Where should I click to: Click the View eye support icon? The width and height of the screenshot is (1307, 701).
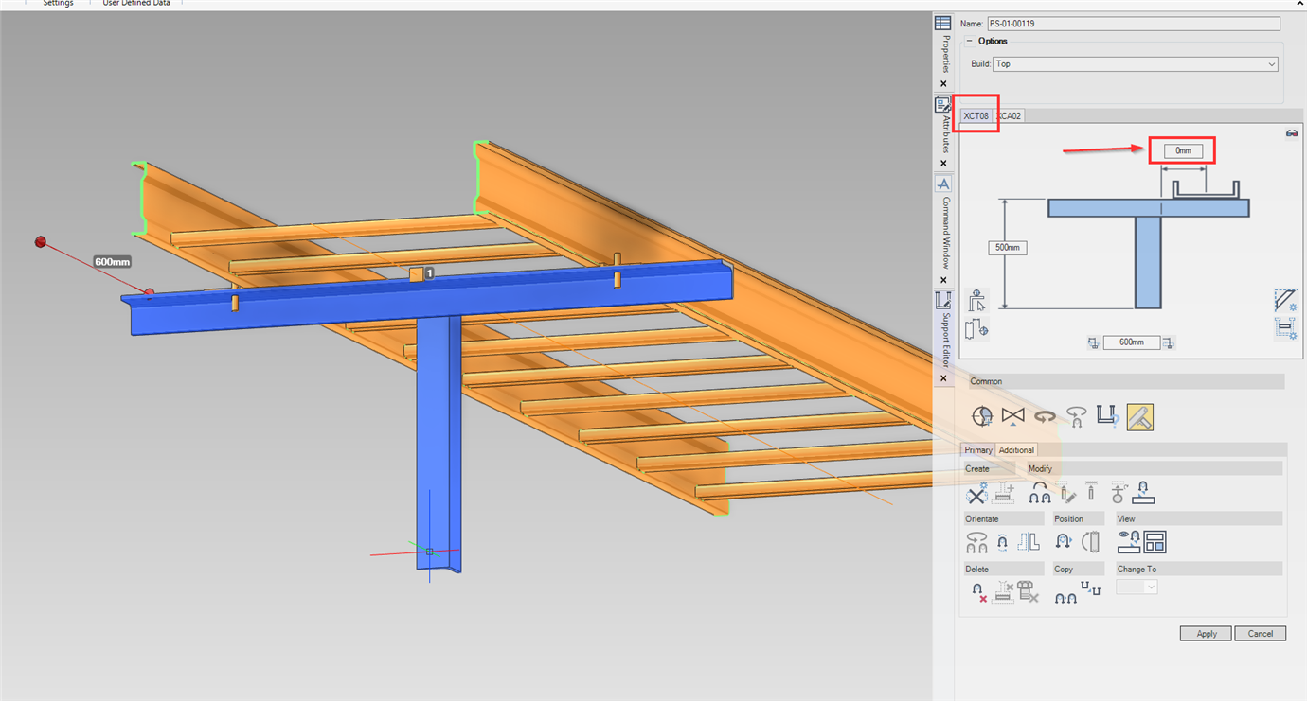click(x=1128, y=541)
